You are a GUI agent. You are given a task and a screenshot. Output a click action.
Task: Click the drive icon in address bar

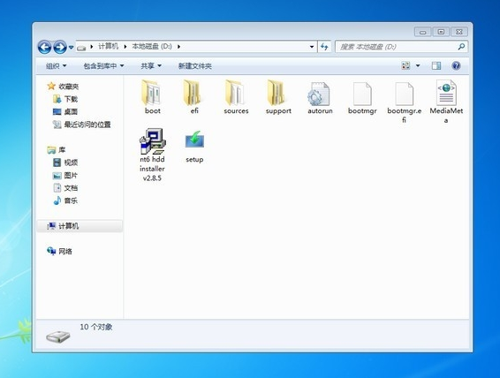(x=81, y=48)
